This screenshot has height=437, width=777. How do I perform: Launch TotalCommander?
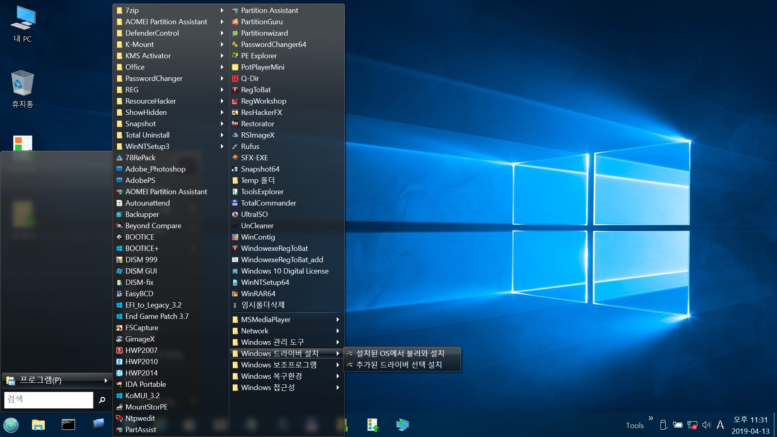tap(287, 203)
